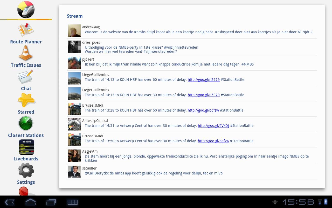Image resolution: width=332 pixels, height=208 pixels.
Task: Select the Liveboards label
Action: (x=26, y=159)
